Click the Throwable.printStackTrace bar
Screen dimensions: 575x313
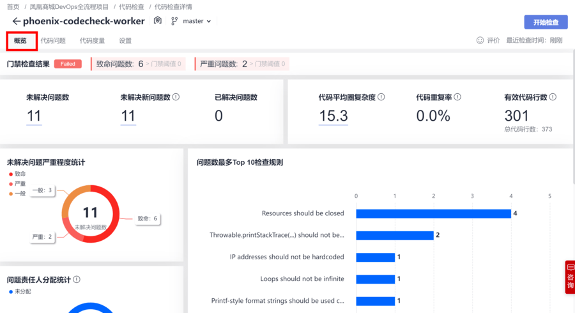point(395,235)
